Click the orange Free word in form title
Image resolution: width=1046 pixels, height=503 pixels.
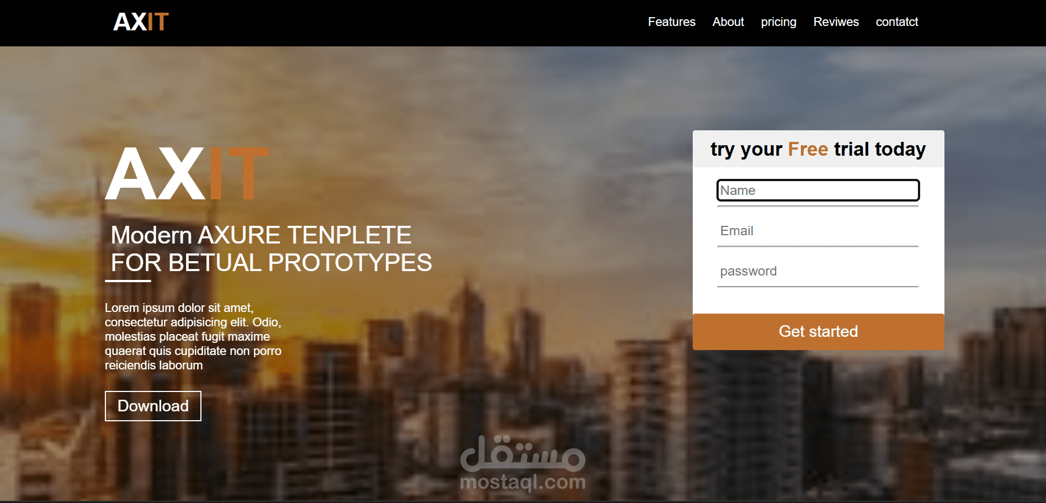point(808,149)
